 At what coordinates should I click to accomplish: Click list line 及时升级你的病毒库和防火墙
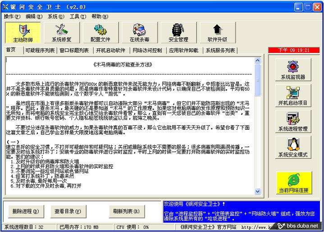(x=47, y=162)
